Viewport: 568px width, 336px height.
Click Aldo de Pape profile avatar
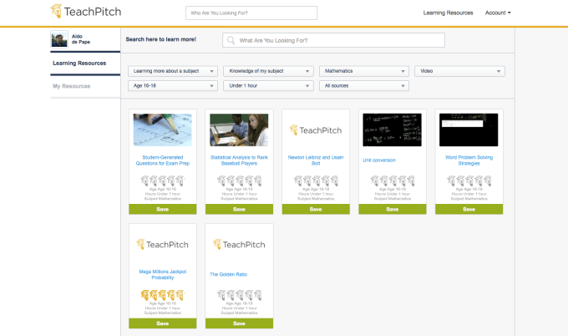point(58,40)
